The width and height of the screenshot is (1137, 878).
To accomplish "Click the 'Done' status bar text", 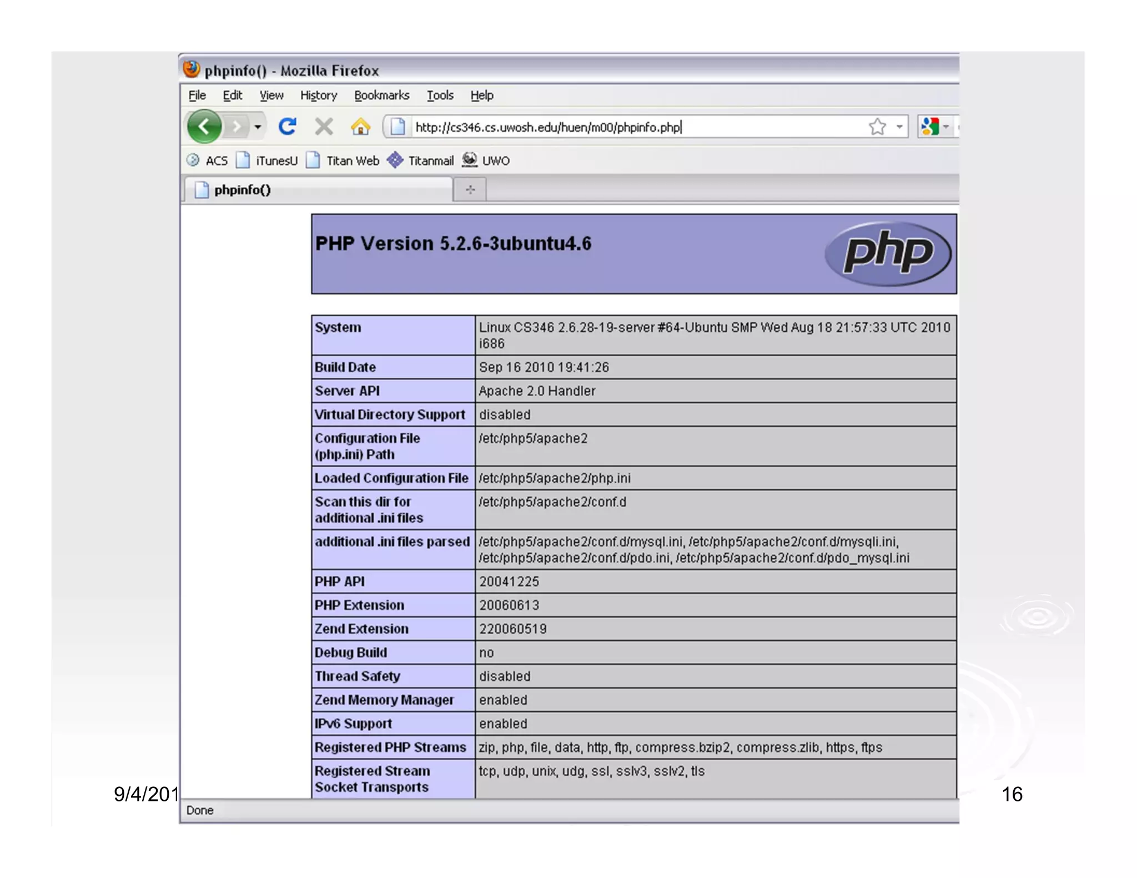I will coord(200,810).
